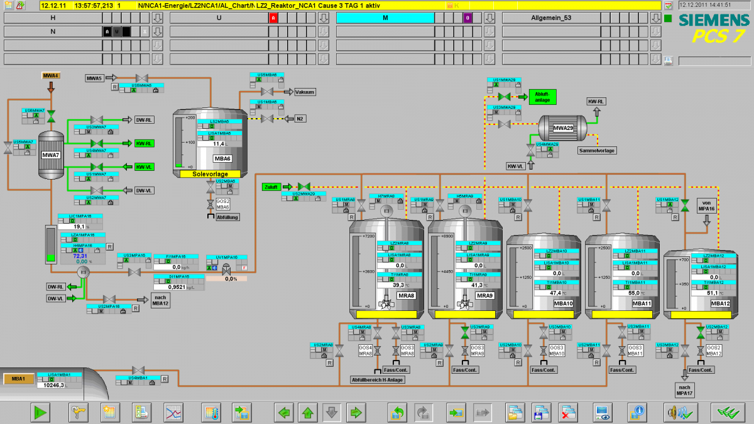Open the blue information icon

click(x=638, y=413)
